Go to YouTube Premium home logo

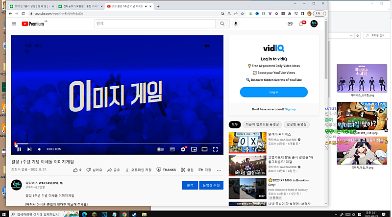34,24
